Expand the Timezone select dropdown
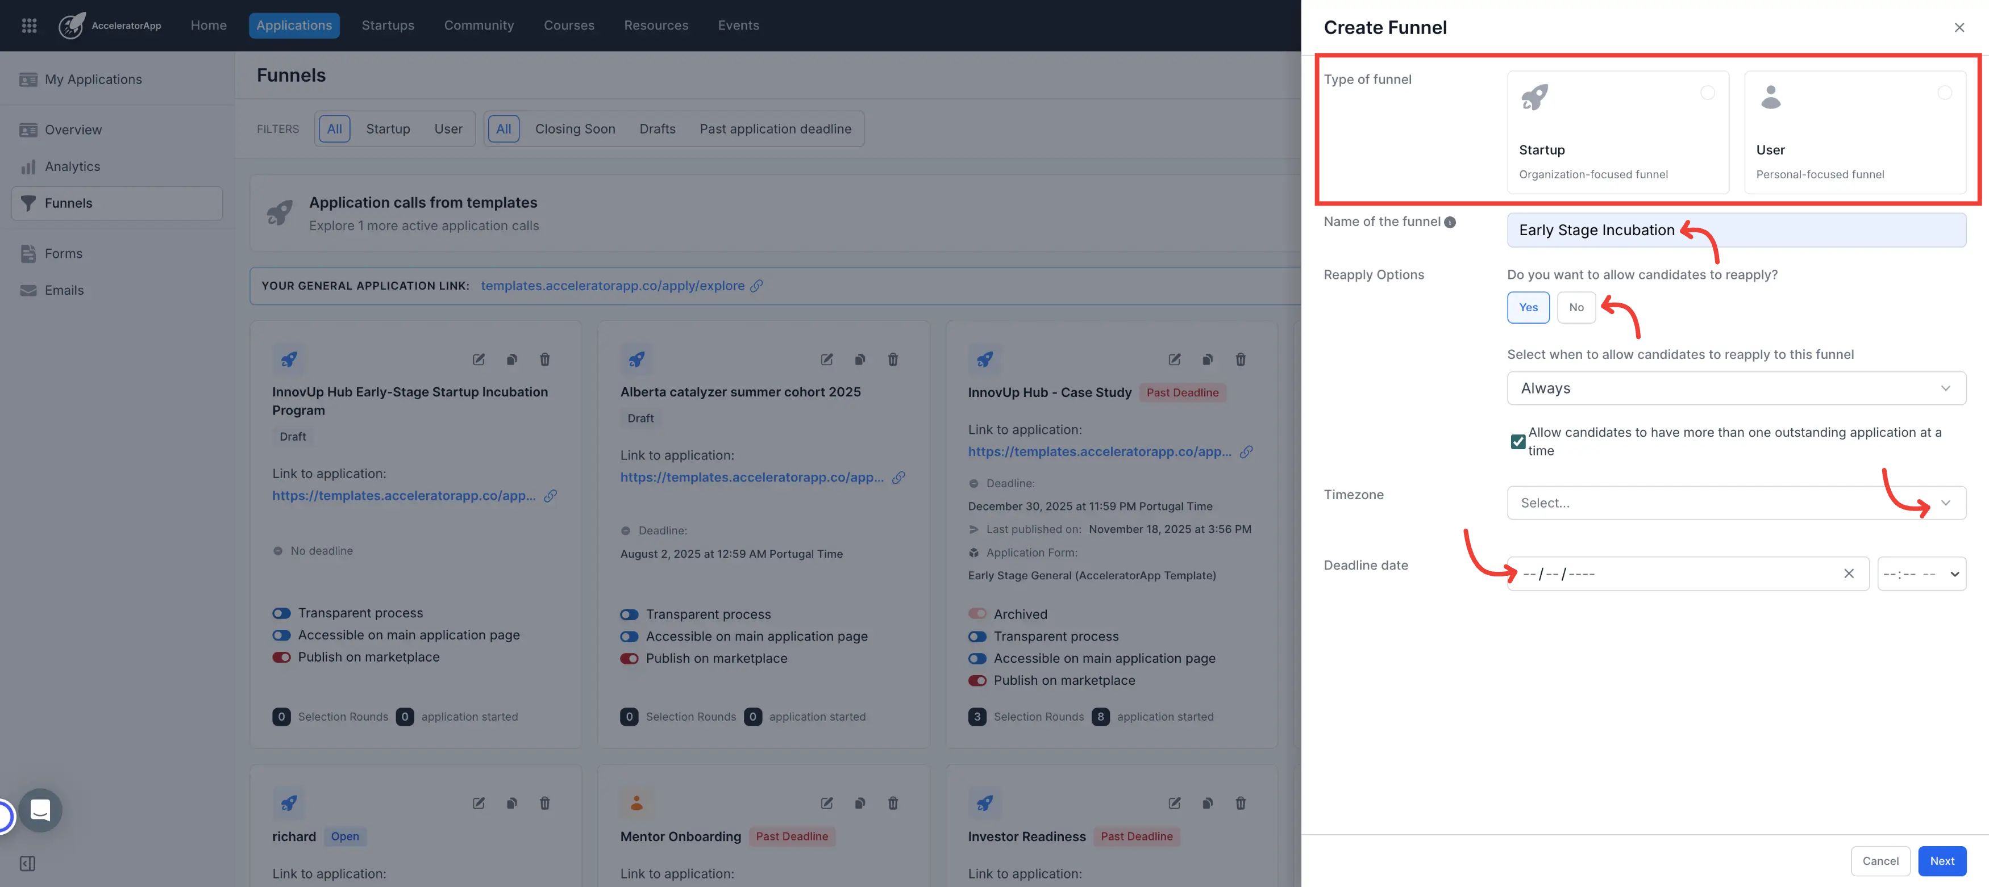This screenshot has width=1989, height=887. [1736, 503]
